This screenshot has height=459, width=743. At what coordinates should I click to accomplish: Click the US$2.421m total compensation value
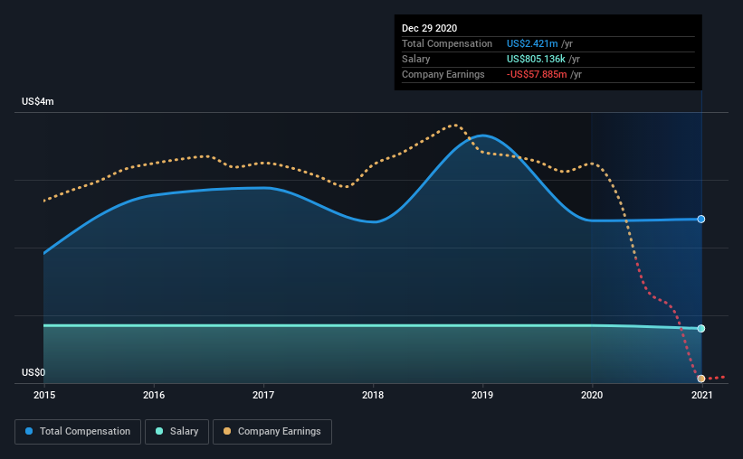(532, 43)
